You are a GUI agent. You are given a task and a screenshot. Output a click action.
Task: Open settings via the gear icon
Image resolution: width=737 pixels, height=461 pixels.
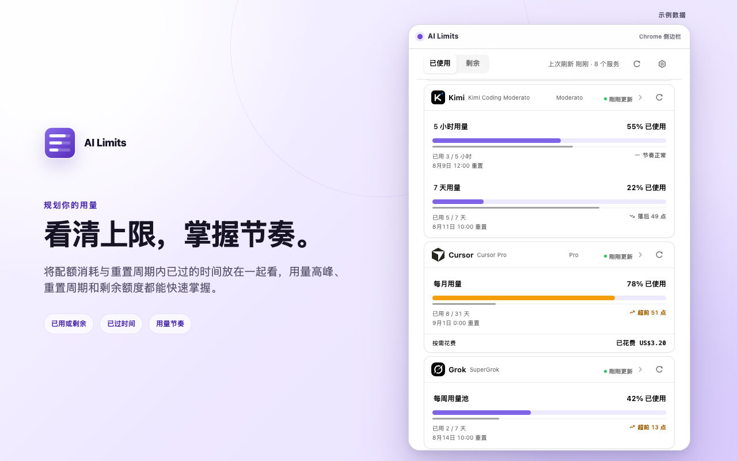662,64
